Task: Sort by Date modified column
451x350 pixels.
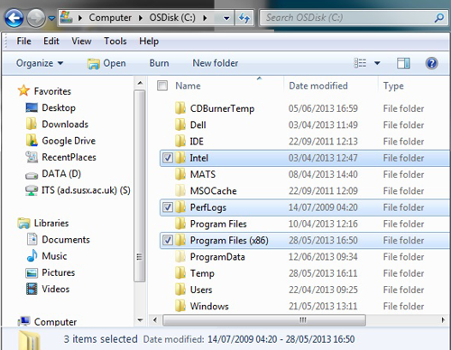Action: [x=318, y=86]
